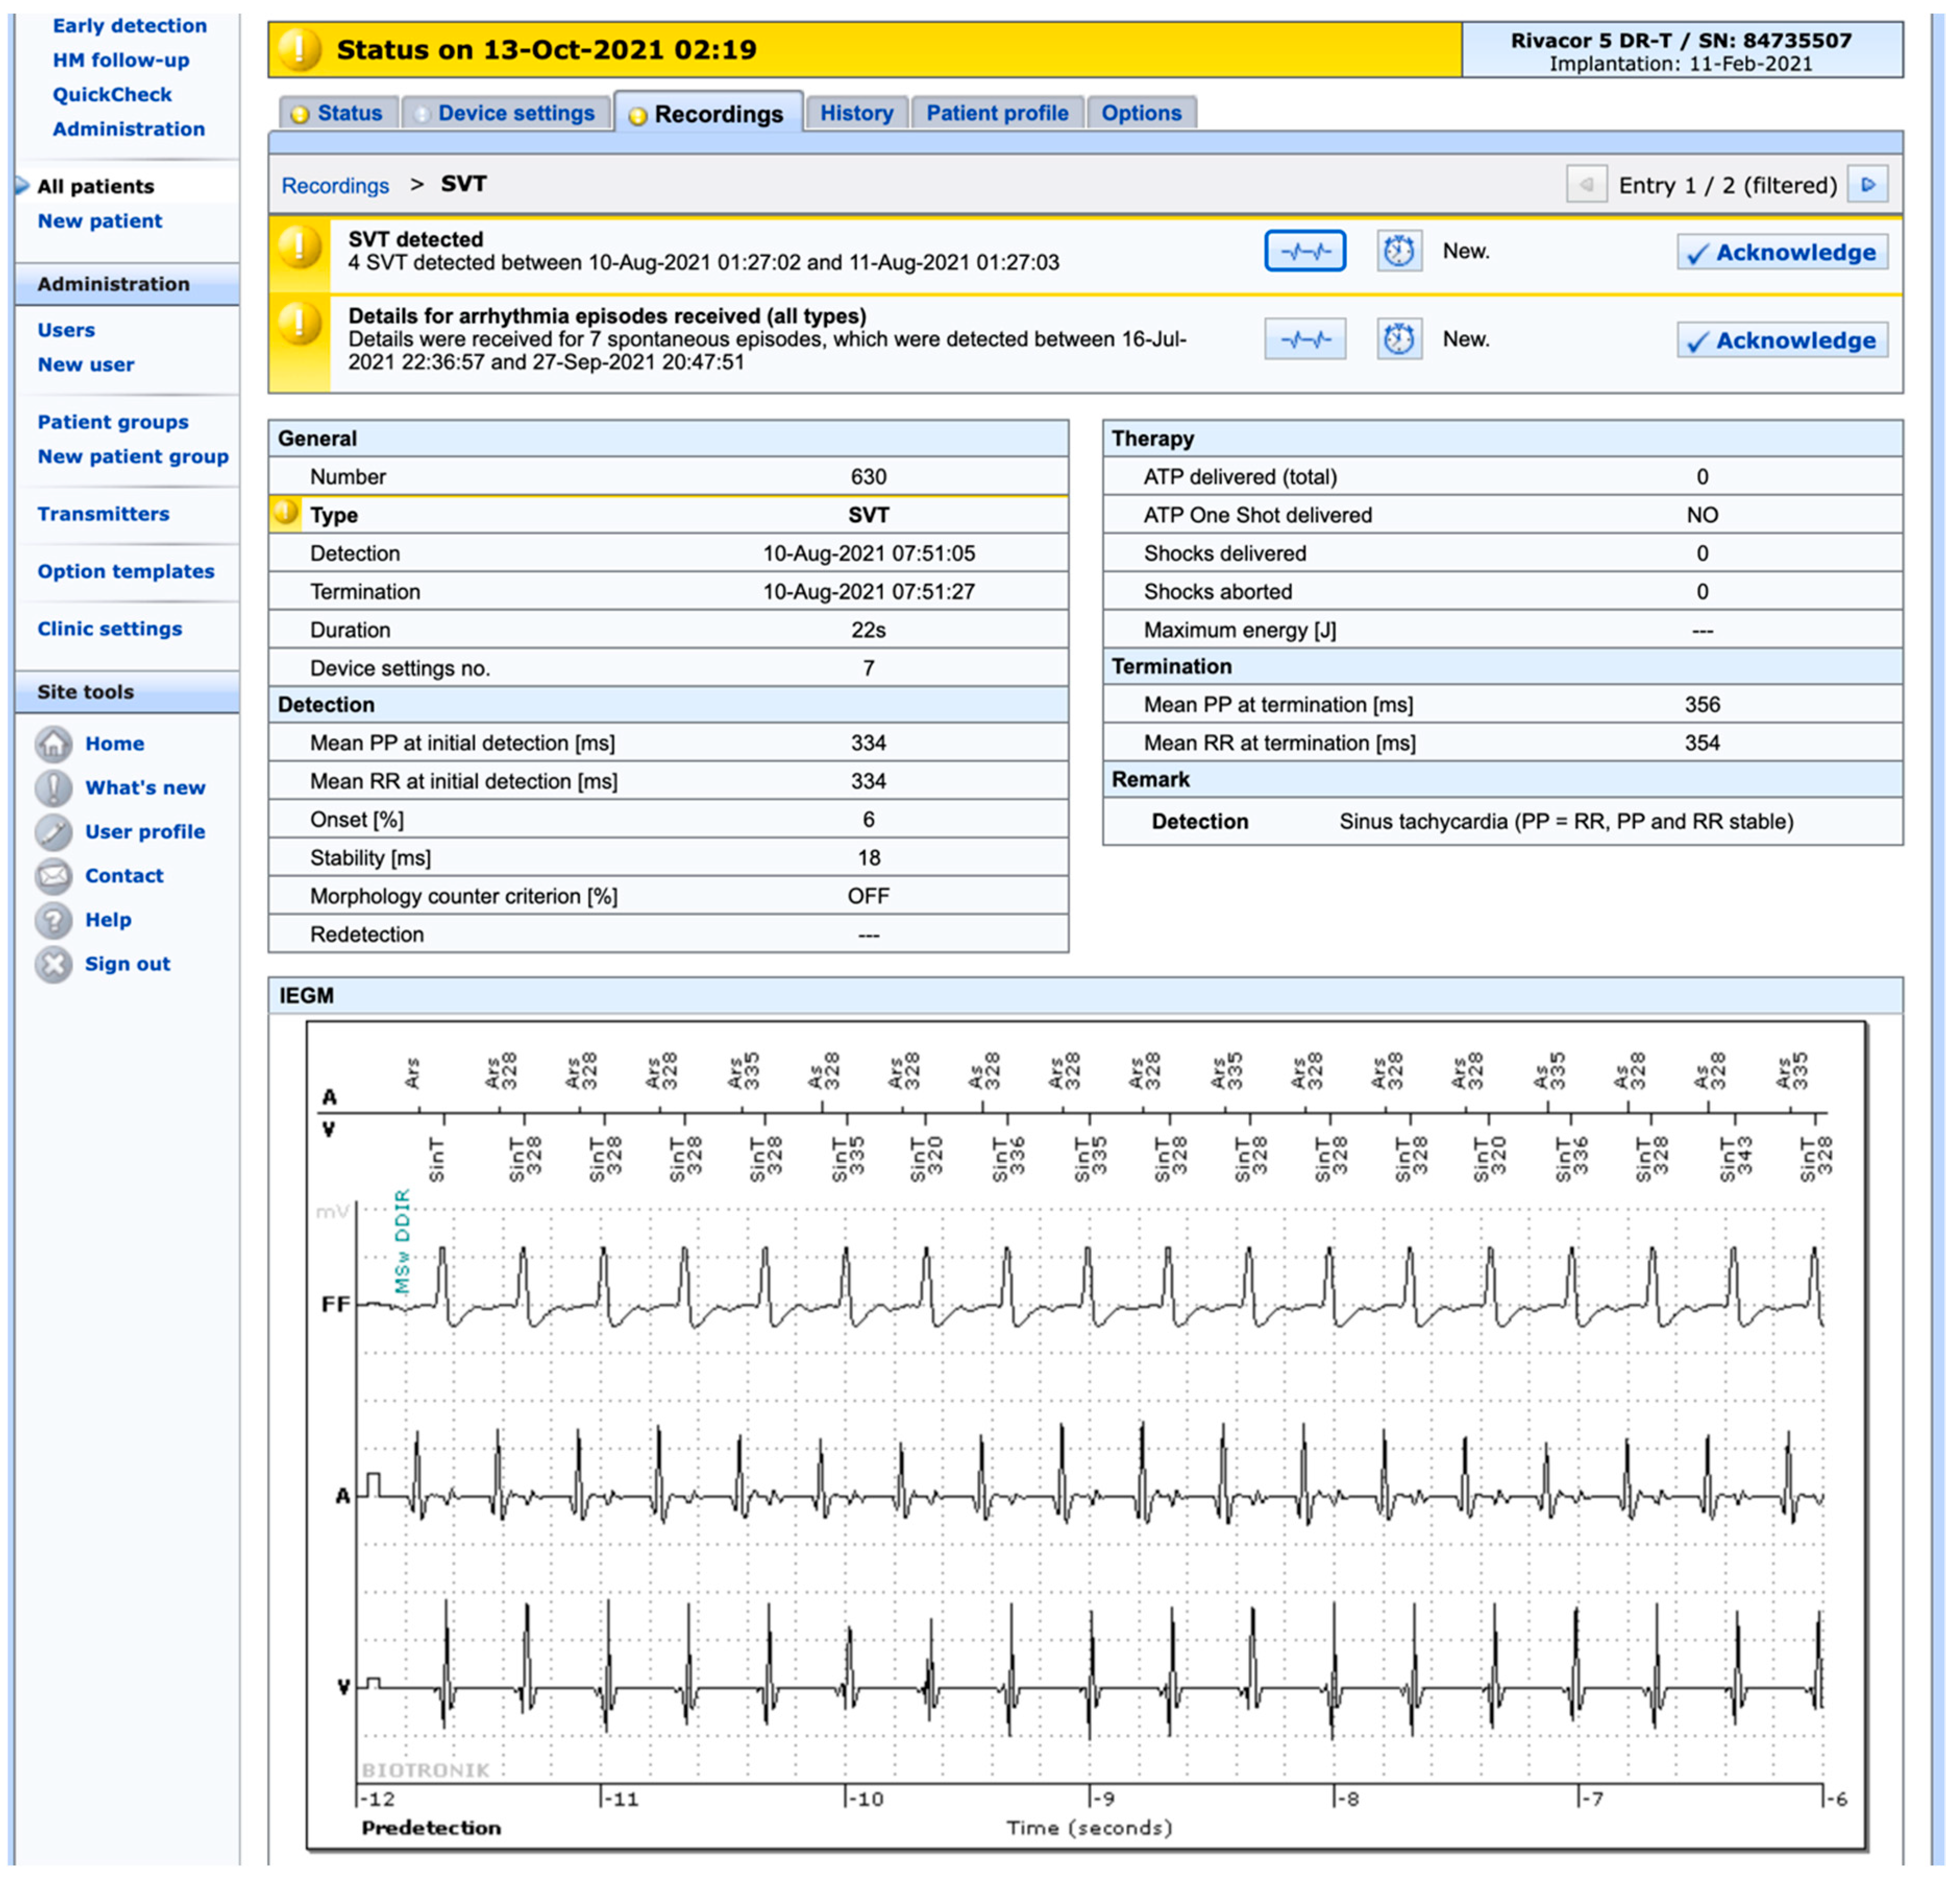Go to next recording entry arrow
1960x1884 pixels.
tap(1866, 185)
